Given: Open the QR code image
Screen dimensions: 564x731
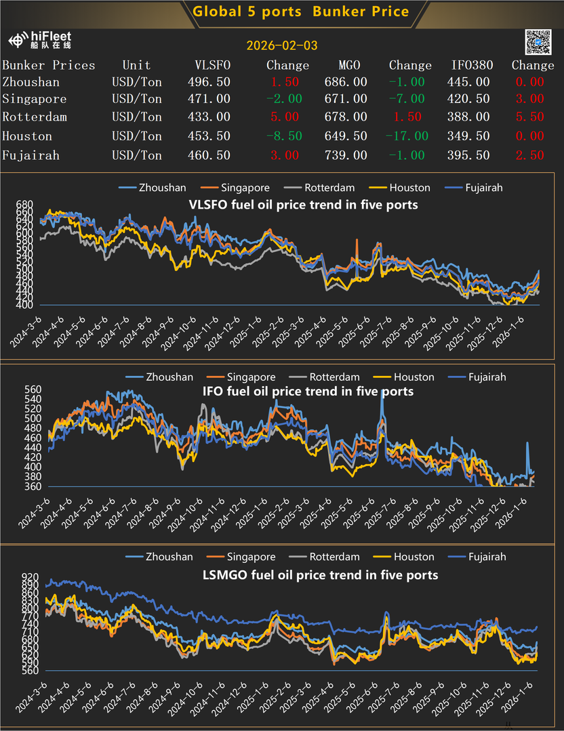Looking at the screenshot, I should pyautogui.click(x=538, y=42).
